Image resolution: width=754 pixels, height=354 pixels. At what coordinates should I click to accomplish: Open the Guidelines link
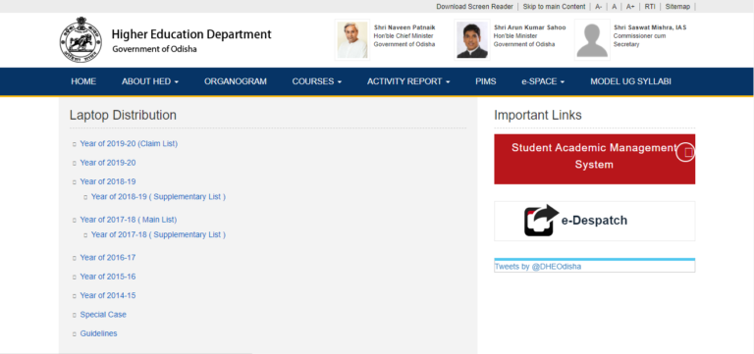[98, 333]
